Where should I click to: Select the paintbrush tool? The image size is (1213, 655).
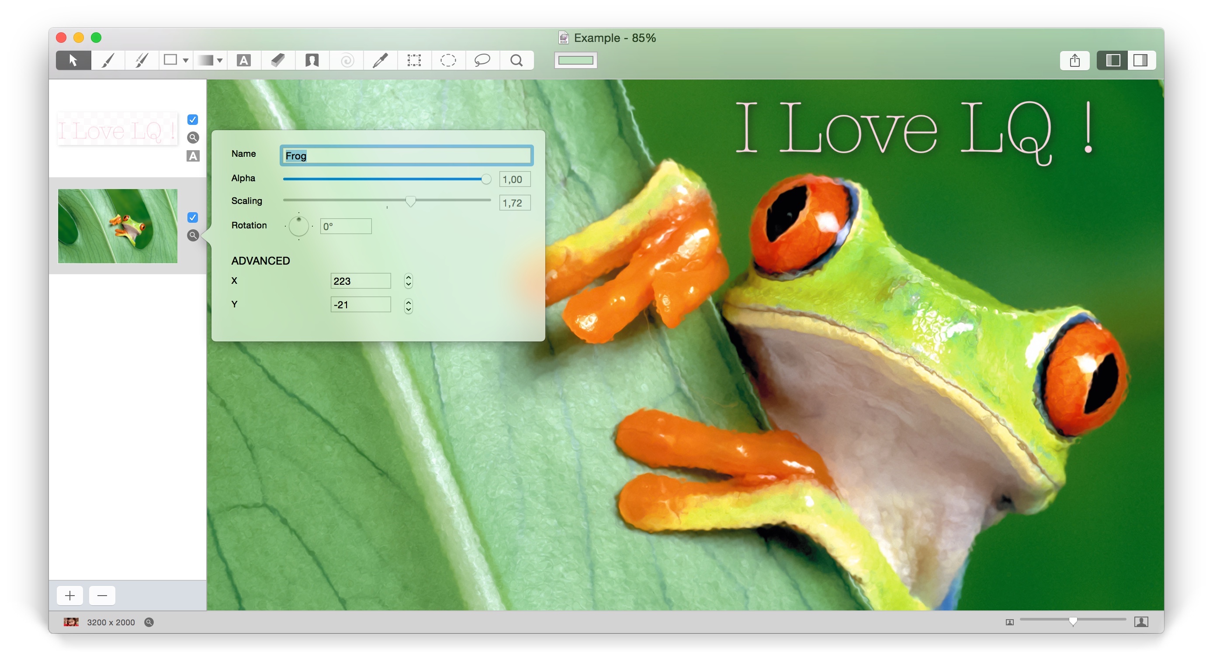tap(108, 60)
